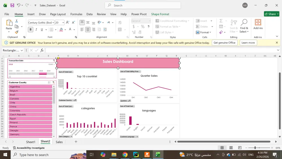282x159 pixels.
Task: Click the Undo arrow icon
Action: point(19,5)
